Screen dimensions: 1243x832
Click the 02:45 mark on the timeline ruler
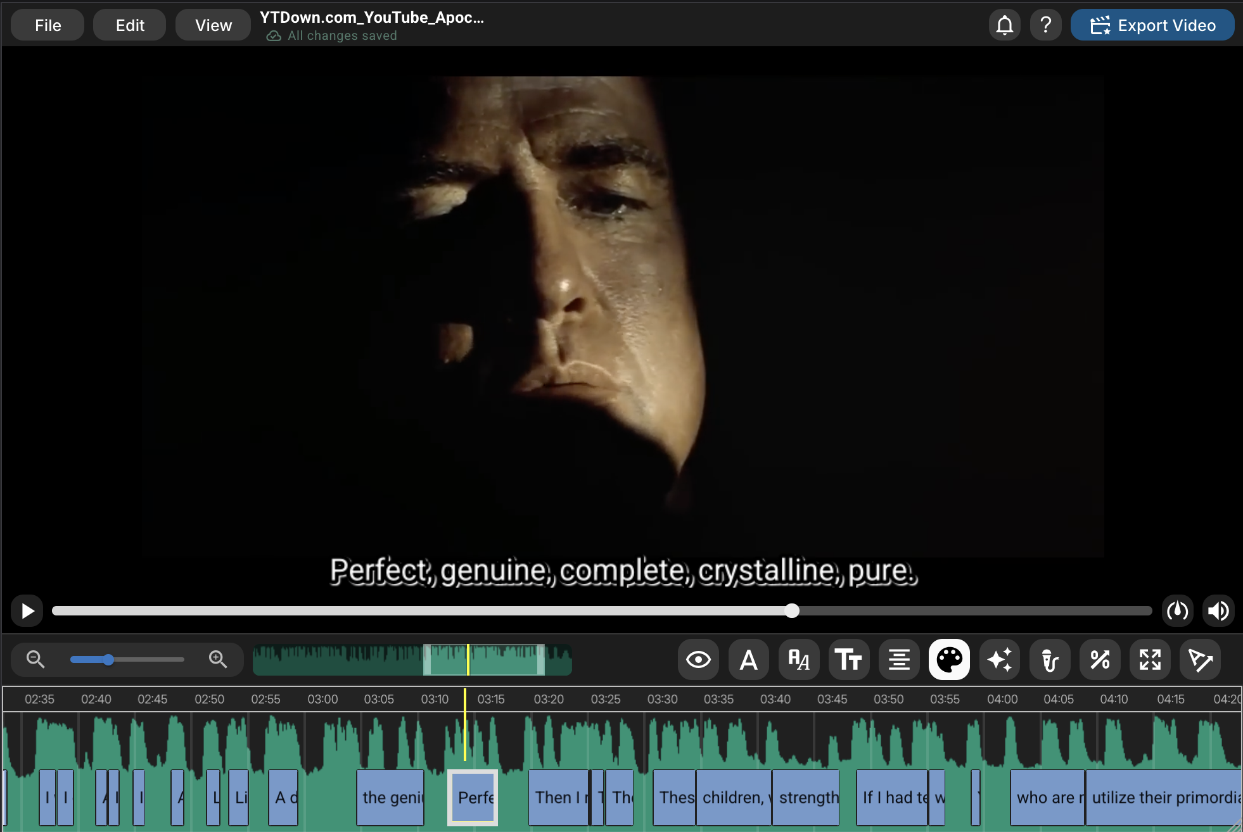pos(153,700)
